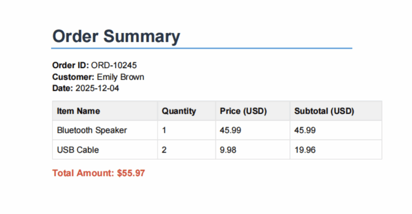
Task: Click the Total Amount $55.97 text
Action: (x=99, y=173)
